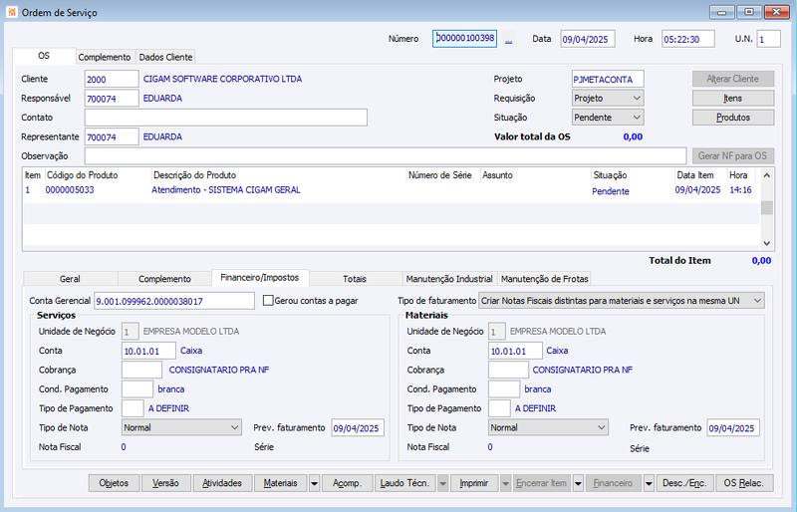Select the Geral tab

70,279
